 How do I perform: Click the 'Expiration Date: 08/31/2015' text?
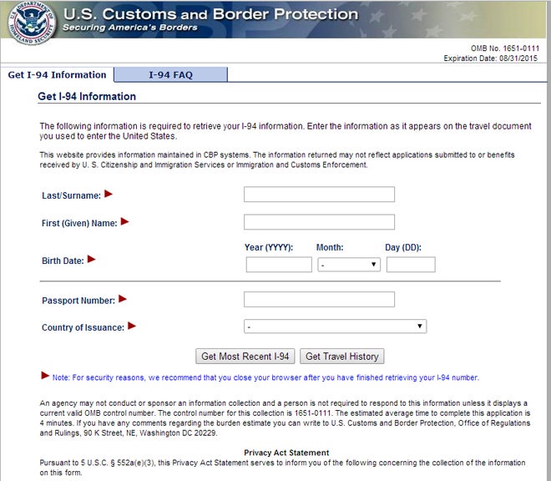(x=491, y=58)
